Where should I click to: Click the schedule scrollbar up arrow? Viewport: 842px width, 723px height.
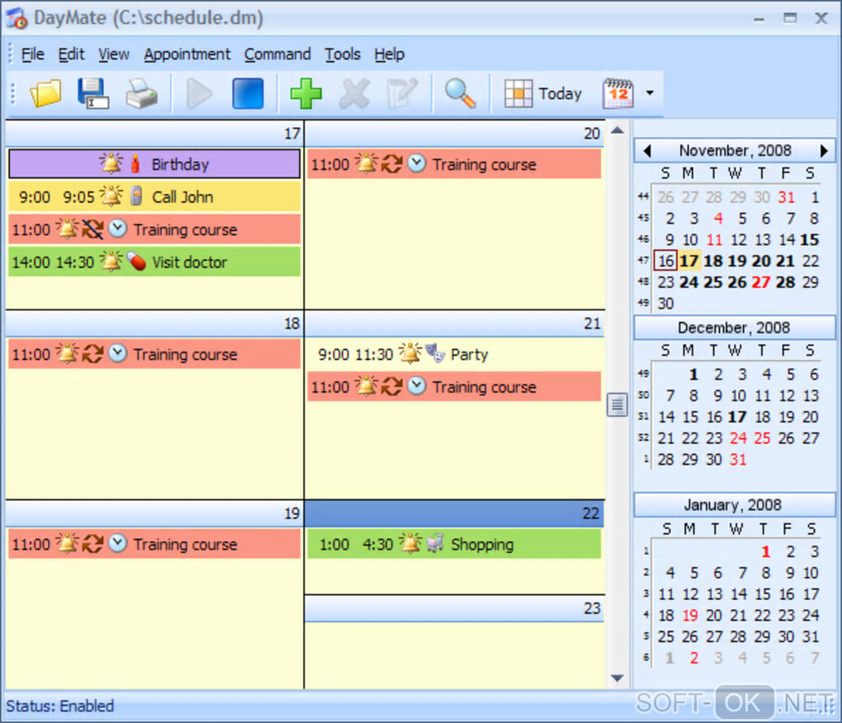click(x=617, y=130)
